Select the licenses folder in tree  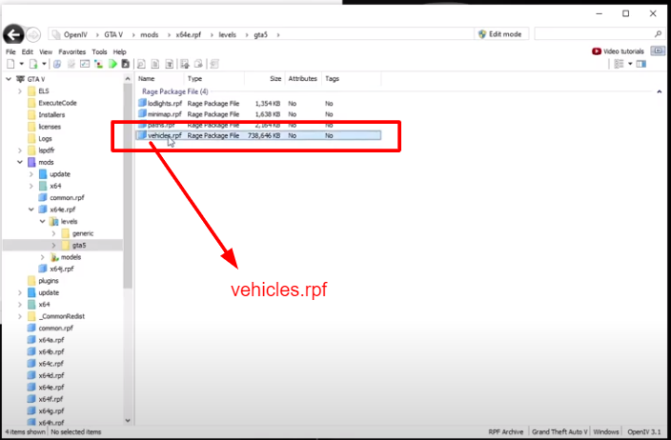pos(50,127)
